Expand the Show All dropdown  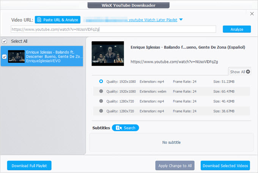pos(240,72)
